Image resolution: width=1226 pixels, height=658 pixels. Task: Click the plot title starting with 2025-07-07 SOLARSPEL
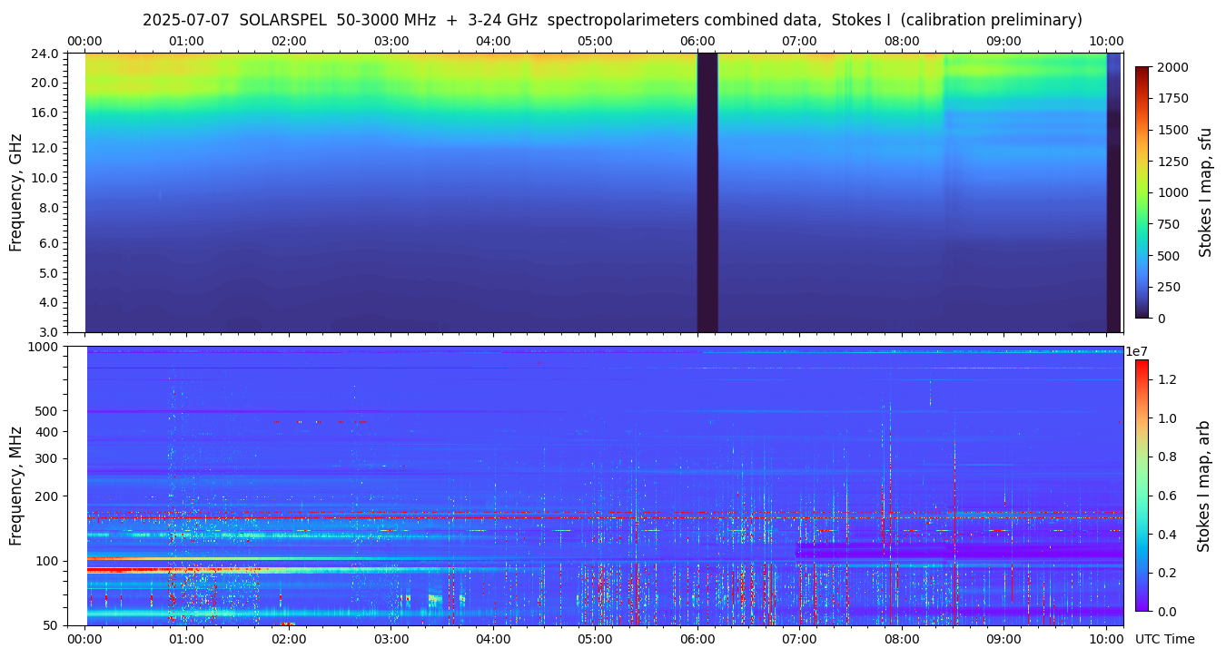click(x=612, y=20)
